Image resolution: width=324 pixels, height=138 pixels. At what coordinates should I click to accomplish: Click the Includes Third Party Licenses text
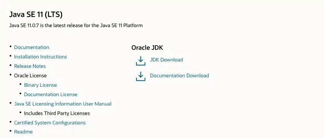coord(57,113)
